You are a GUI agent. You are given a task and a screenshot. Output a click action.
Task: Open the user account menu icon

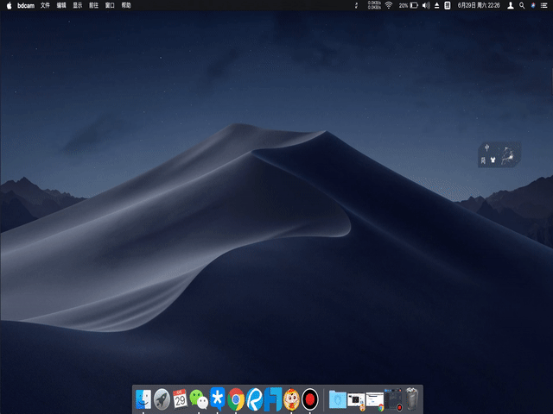click(511, 5)
